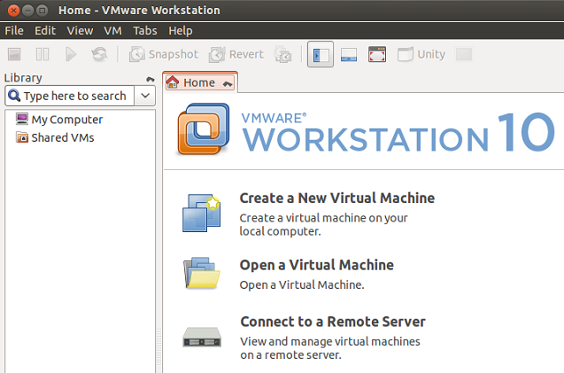Open the Tabs menu

pyautogui.click(x=144, y=30)
